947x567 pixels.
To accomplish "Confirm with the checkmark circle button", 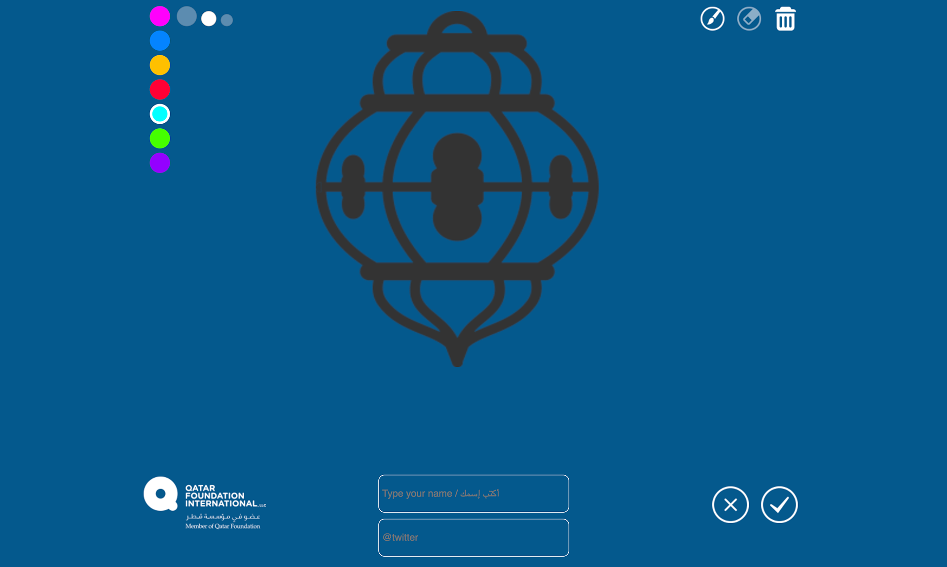I will pos(779,504).
